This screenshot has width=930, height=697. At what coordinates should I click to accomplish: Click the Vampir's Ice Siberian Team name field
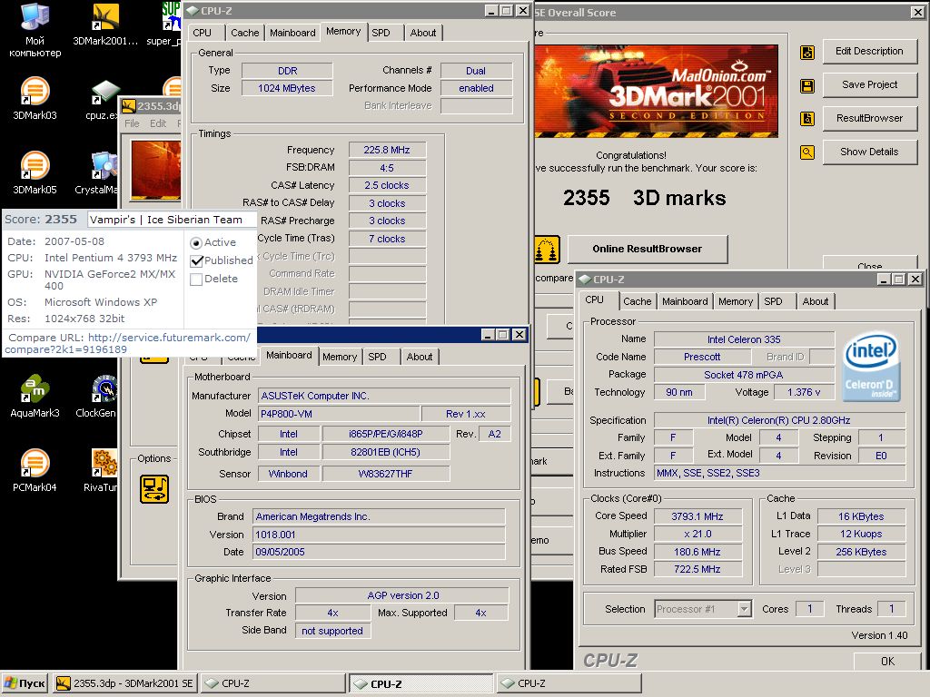[x=171, y=220]
